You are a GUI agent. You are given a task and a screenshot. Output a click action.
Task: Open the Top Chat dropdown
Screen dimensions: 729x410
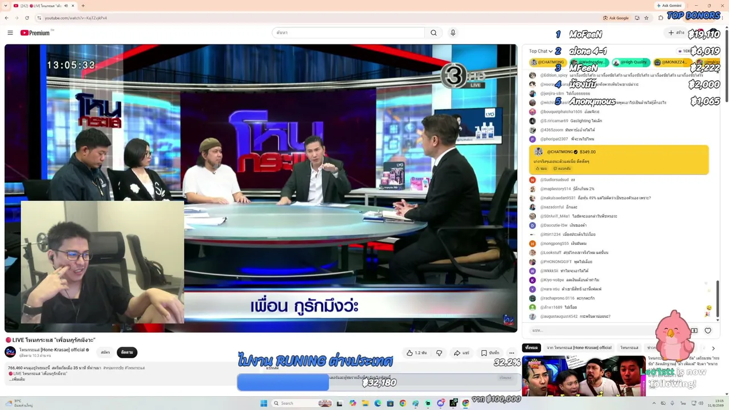[541, 51]
